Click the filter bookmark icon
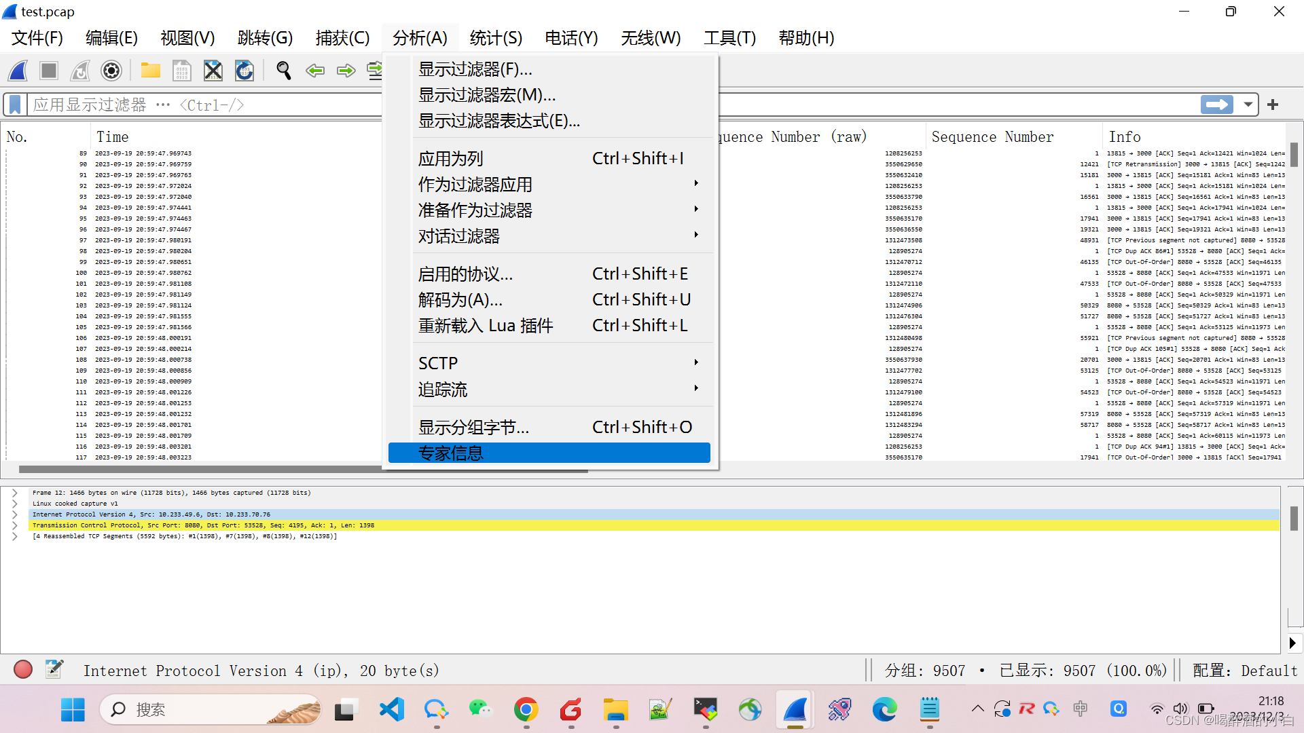This screenshot has width=1304, height=733. point(16,105)
